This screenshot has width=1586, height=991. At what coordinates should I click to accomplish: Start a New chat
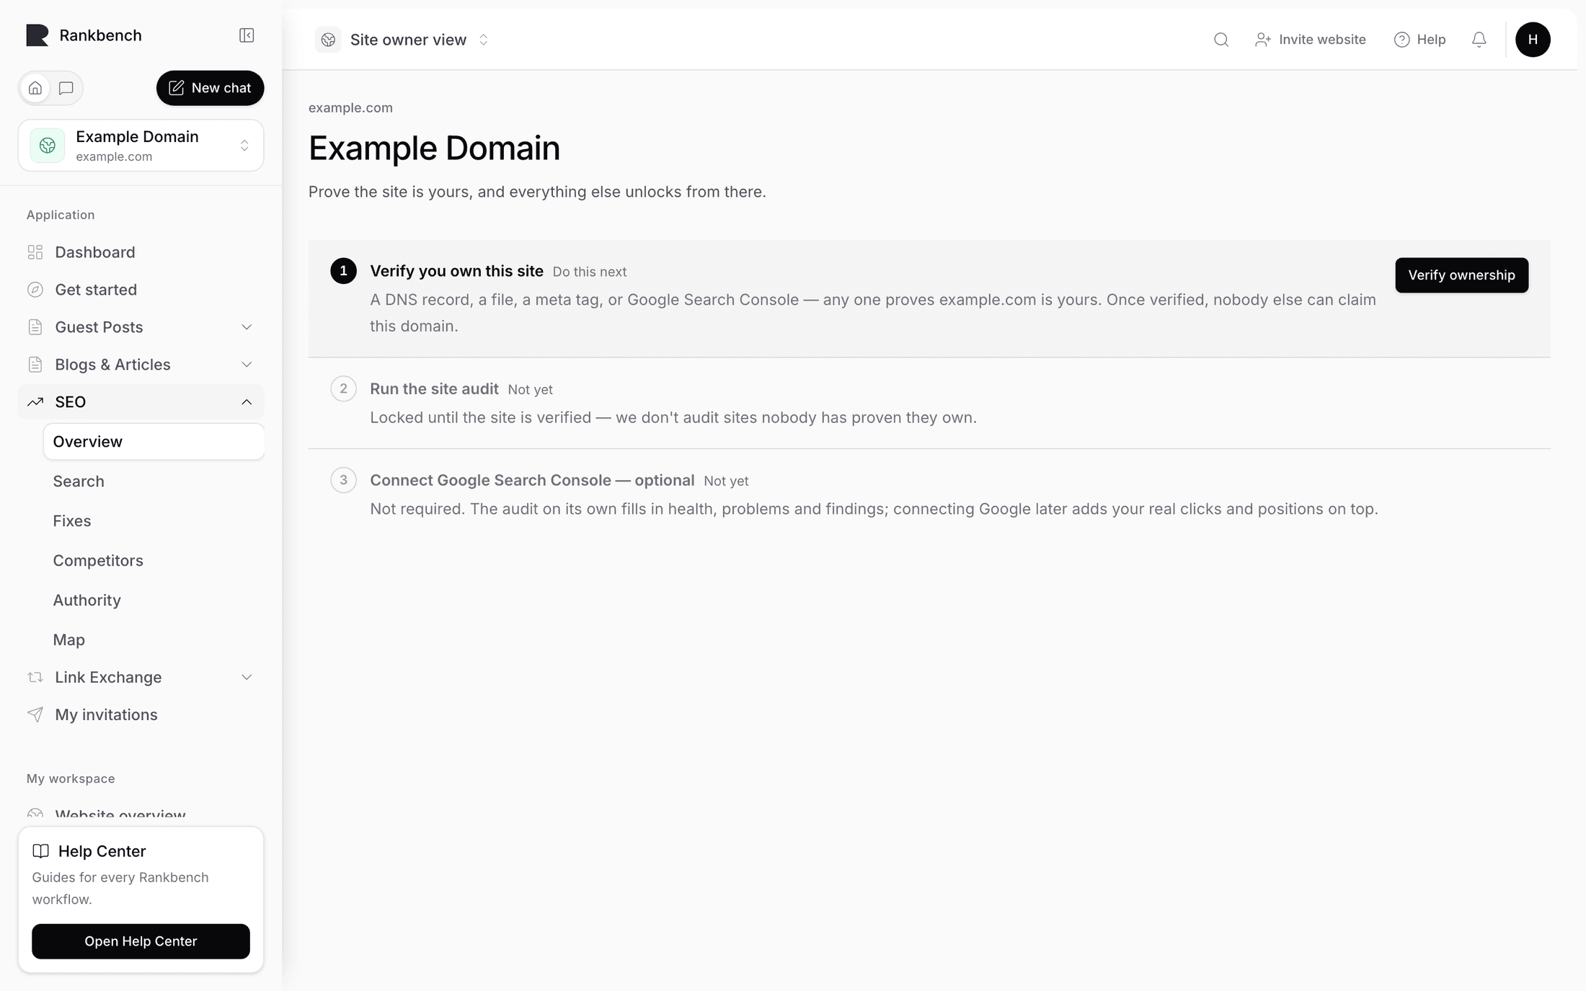pos(210,88)
